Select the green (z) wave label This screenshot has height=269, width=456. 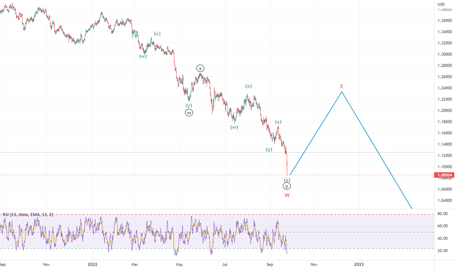tap(287, 180)
